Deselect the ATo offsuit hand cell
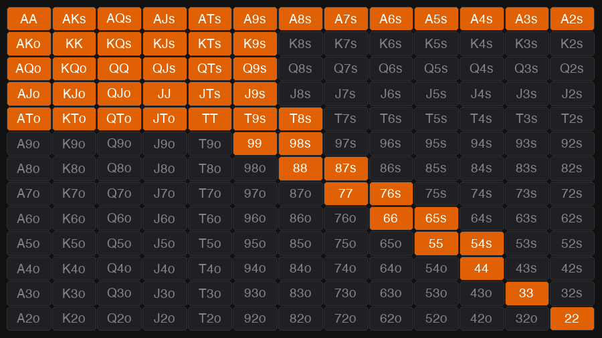This screenshot has width=602, height=338. (x=29, y=119)
